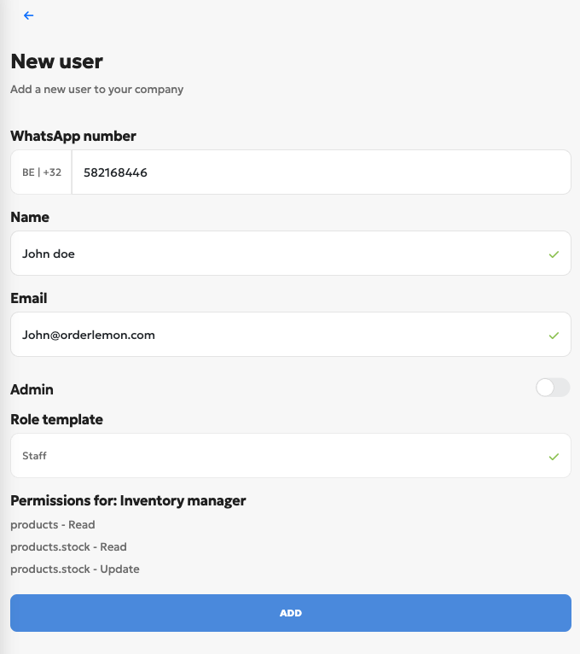Screen dimensions: 580x654
Task: Click the Admin label text
Action: 32,389
